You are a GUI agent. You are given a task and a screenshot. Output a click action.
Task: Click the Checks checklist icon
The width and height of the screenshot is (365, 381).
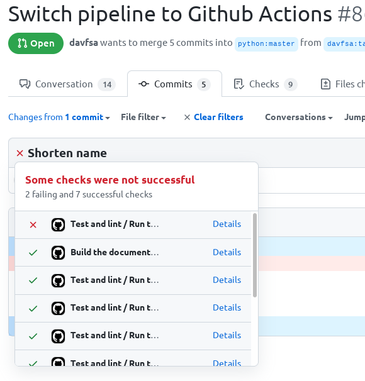tap(239, 84)
